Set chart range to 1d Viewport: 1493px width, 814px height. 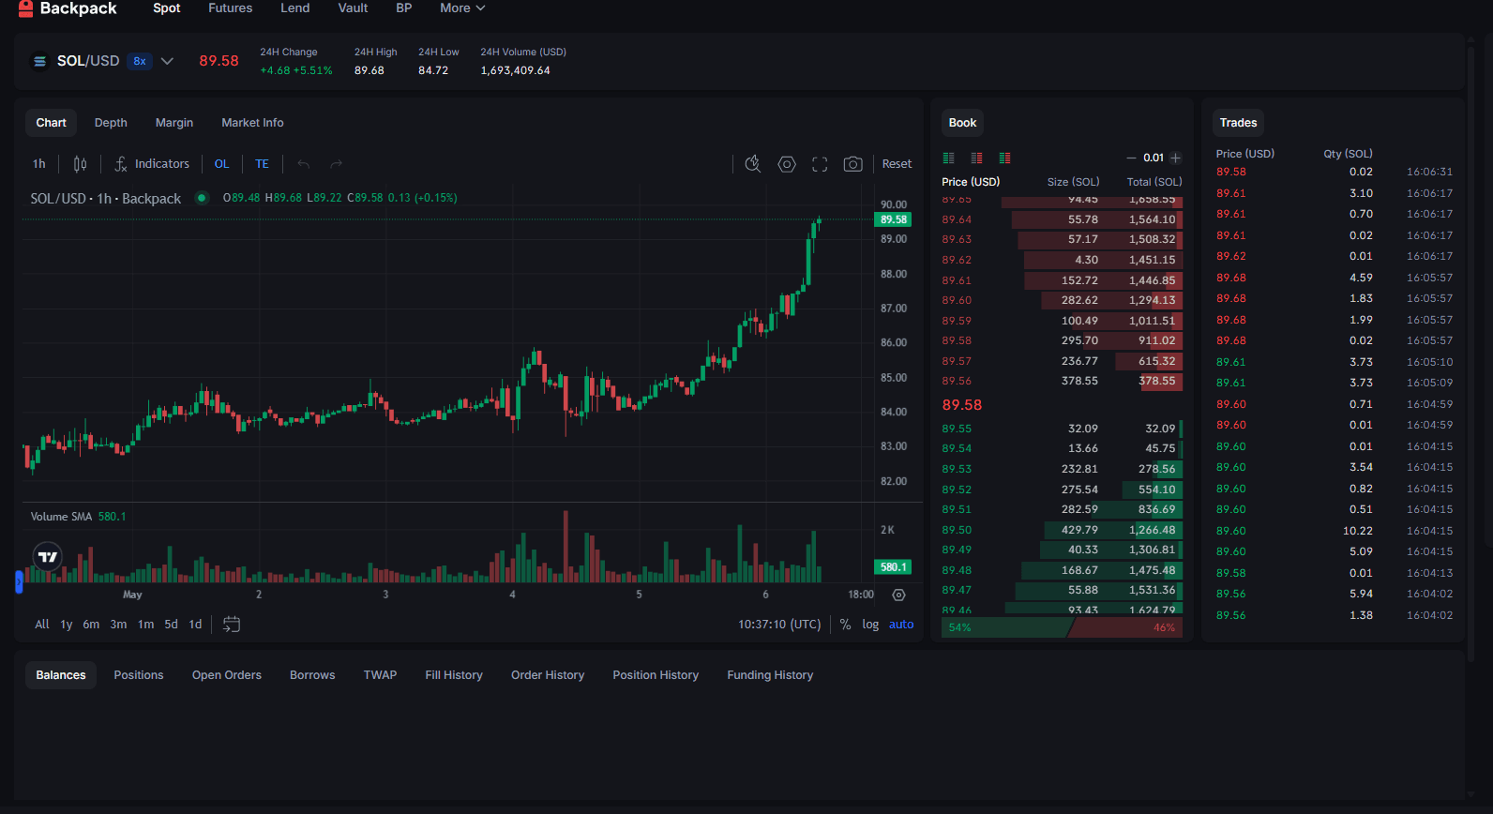coord(195,625)
